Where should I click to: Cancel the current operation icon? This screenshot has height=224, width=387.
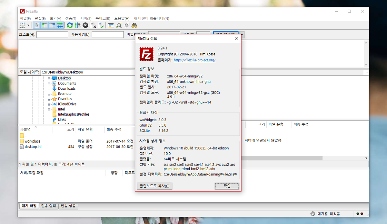(x=85, y=25)
